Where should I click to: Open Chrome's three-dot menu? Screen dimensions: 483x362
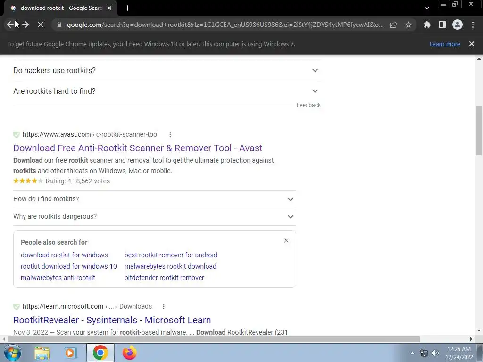pos(473,25)
